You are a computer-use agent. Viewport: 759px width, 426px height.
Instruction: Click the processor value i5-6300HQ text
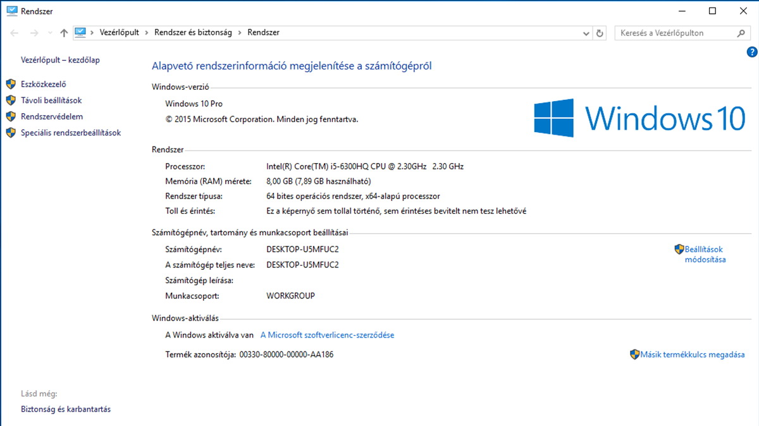[x=365, y=167]
